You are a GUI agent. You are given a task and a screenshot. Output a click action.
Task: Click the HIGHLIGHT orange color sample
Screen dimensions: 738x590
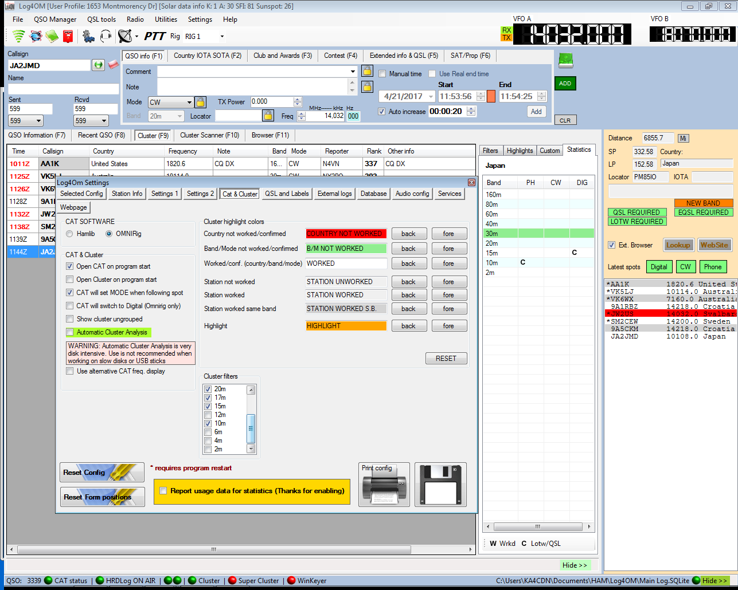pos(346,326)
